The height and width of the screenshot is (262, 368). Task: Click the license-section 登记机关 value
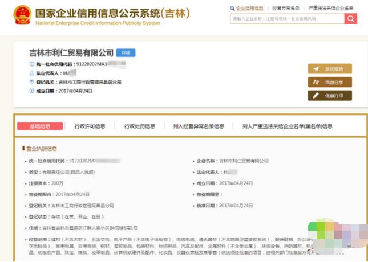pyautogui.click(x=83, y=206)
